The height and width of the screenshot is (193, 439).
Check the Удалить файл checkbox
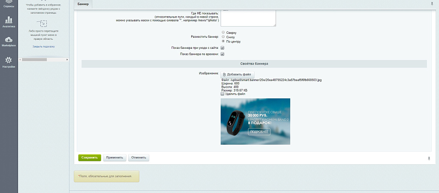[223, 94]
